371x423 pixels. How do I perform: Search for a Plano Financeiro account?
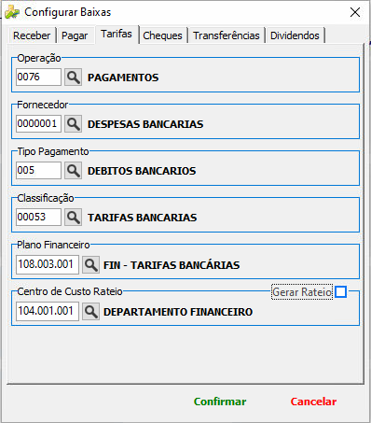point(90,265)
